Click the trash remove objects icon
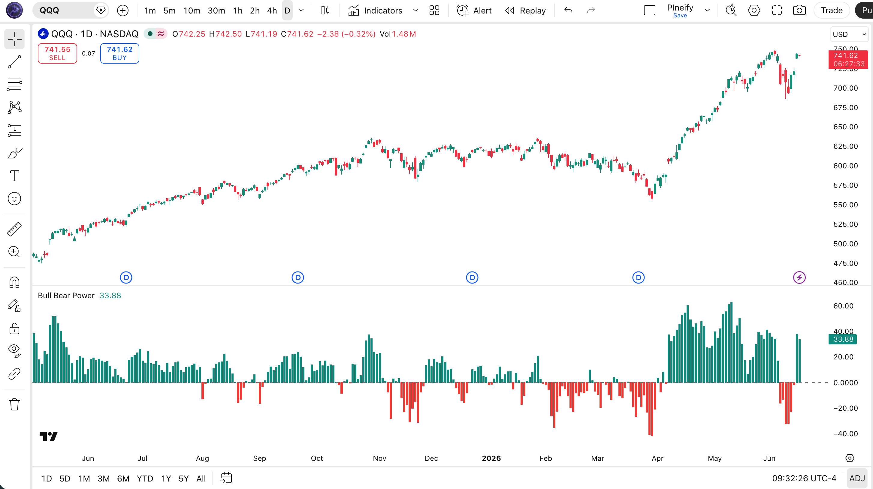The width and height of the screenshot is (873, 489). pos(15,404)
